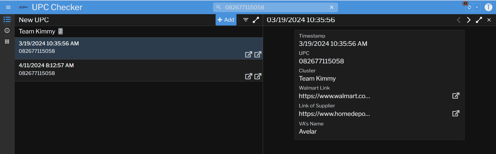Close the record detail panel
Viewport: 496px width, 154px height.
pyautogui.click(x=489, y=20)
